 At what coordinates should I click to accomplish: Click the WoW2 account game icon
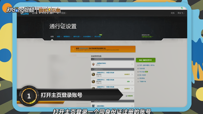coord(93,82)
